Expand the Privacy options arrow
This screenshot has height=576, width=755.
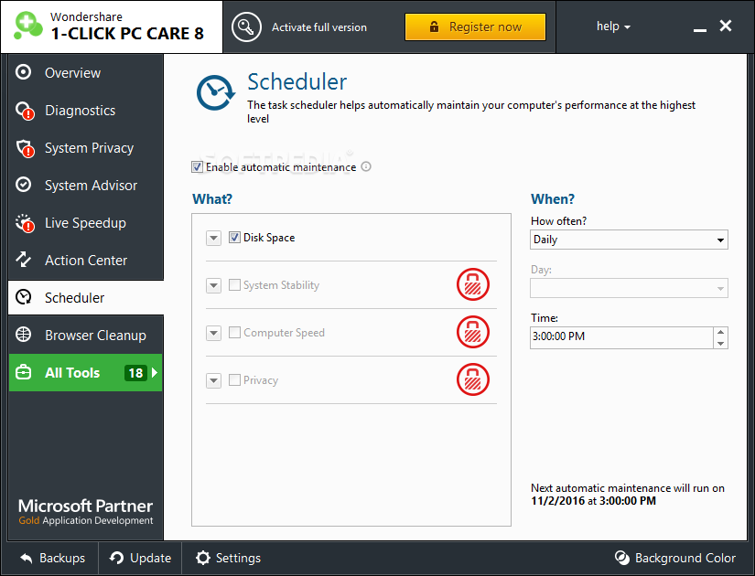point(213,380)
